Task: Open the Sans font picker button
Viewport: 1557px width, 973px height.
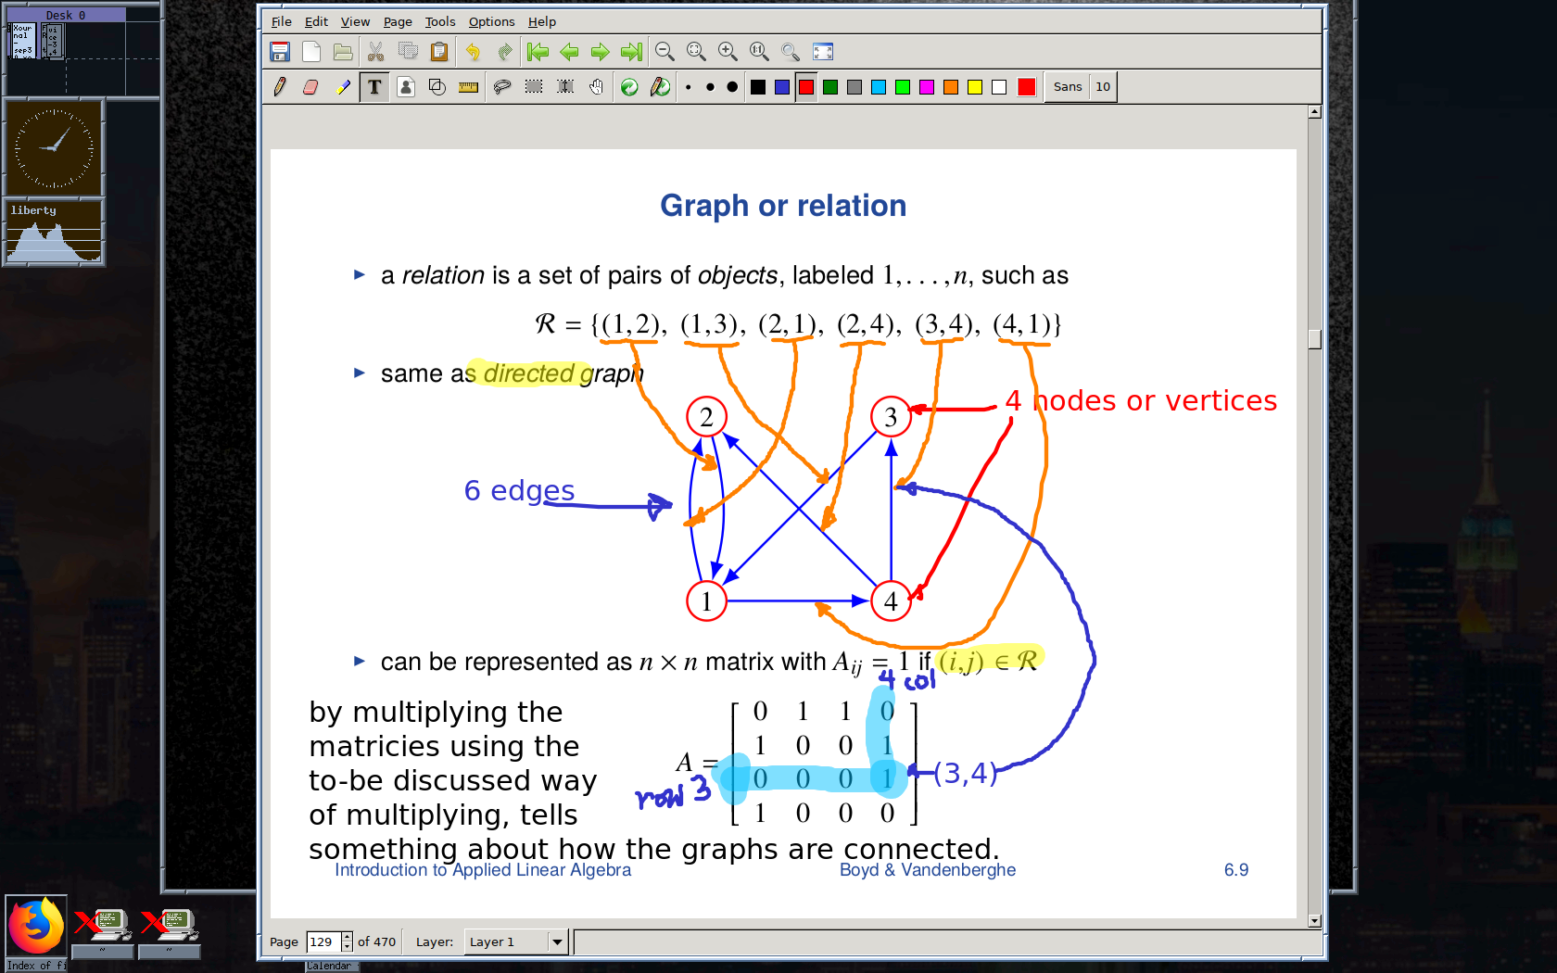Action: click(1068, 87)
